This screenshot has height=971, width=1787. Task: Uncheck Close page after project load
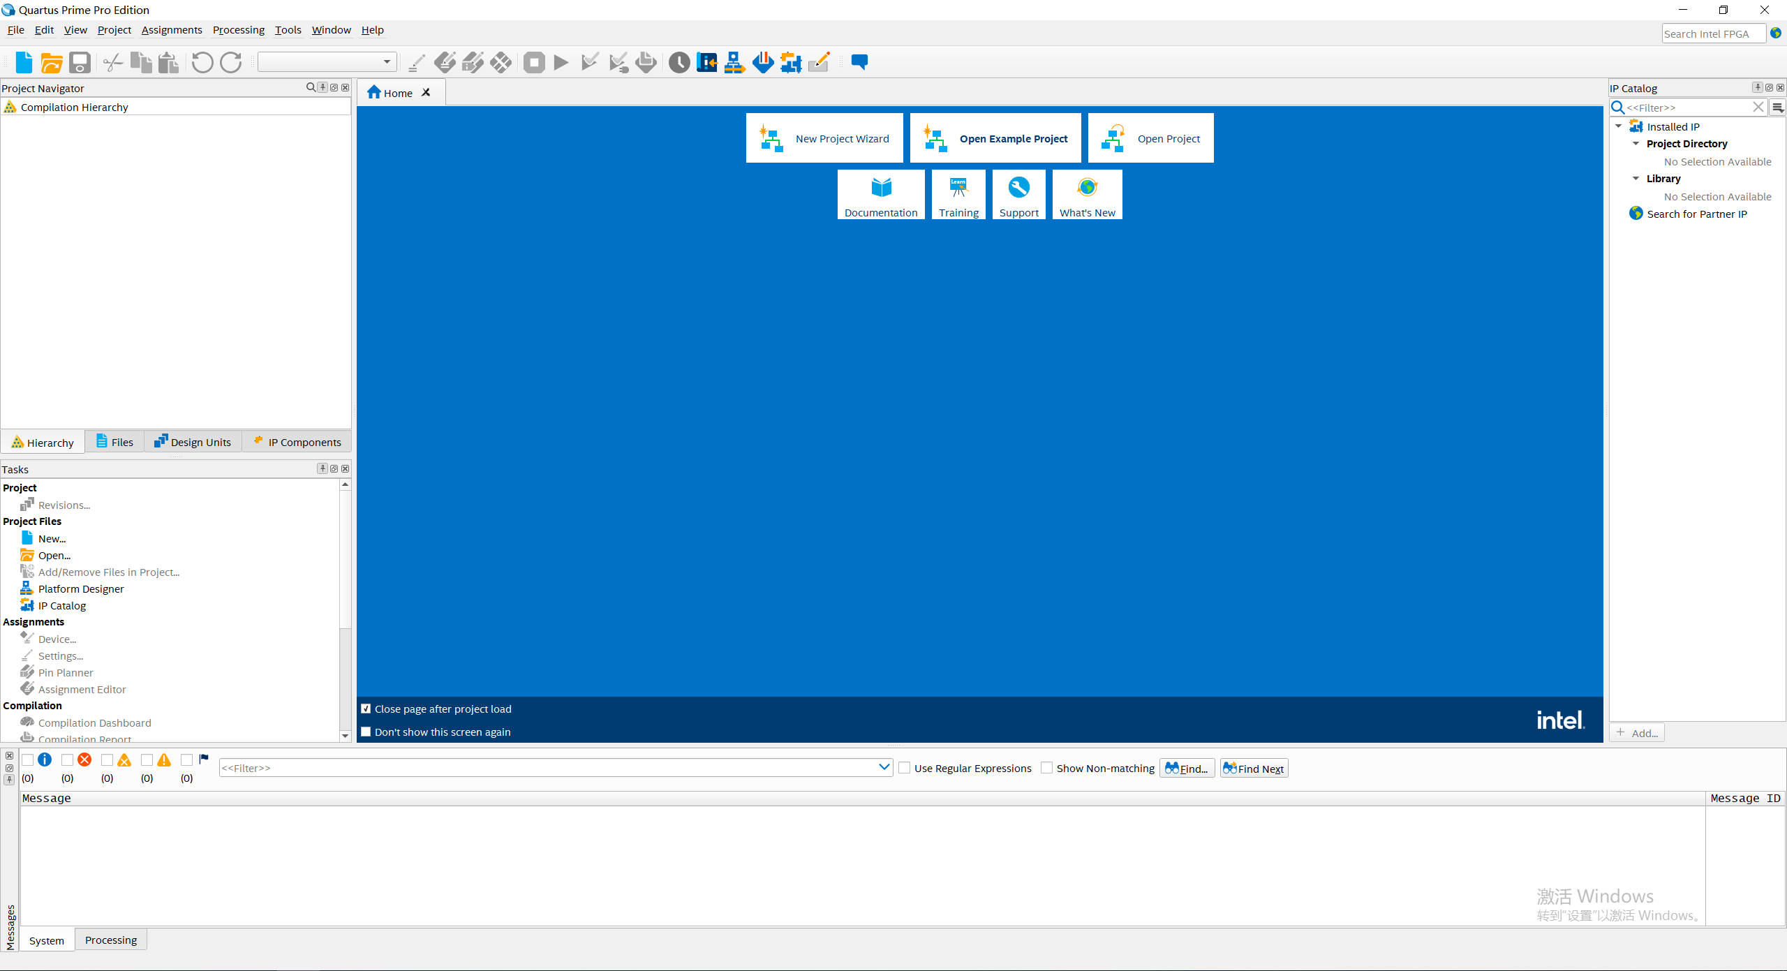pyautogui.click(x=366, y=709)
